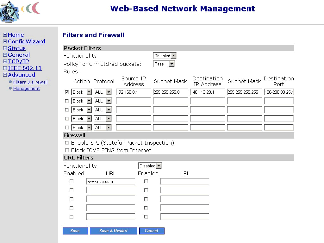
Task: Open the Filters & Firewall menu link
Action: (x=30, y=82)
